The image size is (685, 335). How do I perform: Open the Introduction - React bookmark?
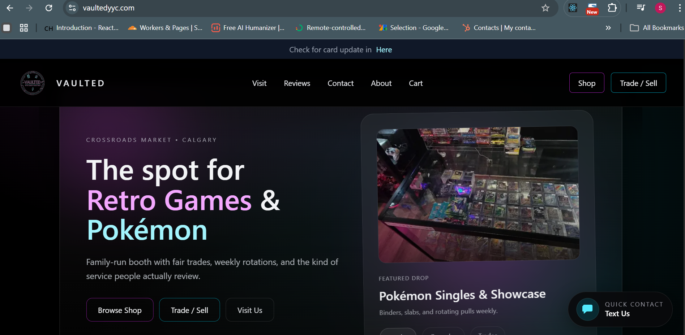82,28
